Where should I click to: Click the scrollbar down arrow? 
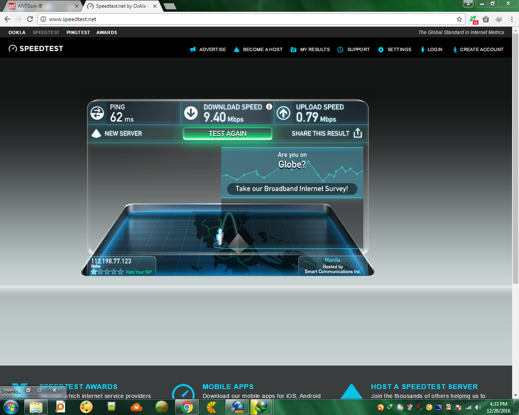click(515, 395)
